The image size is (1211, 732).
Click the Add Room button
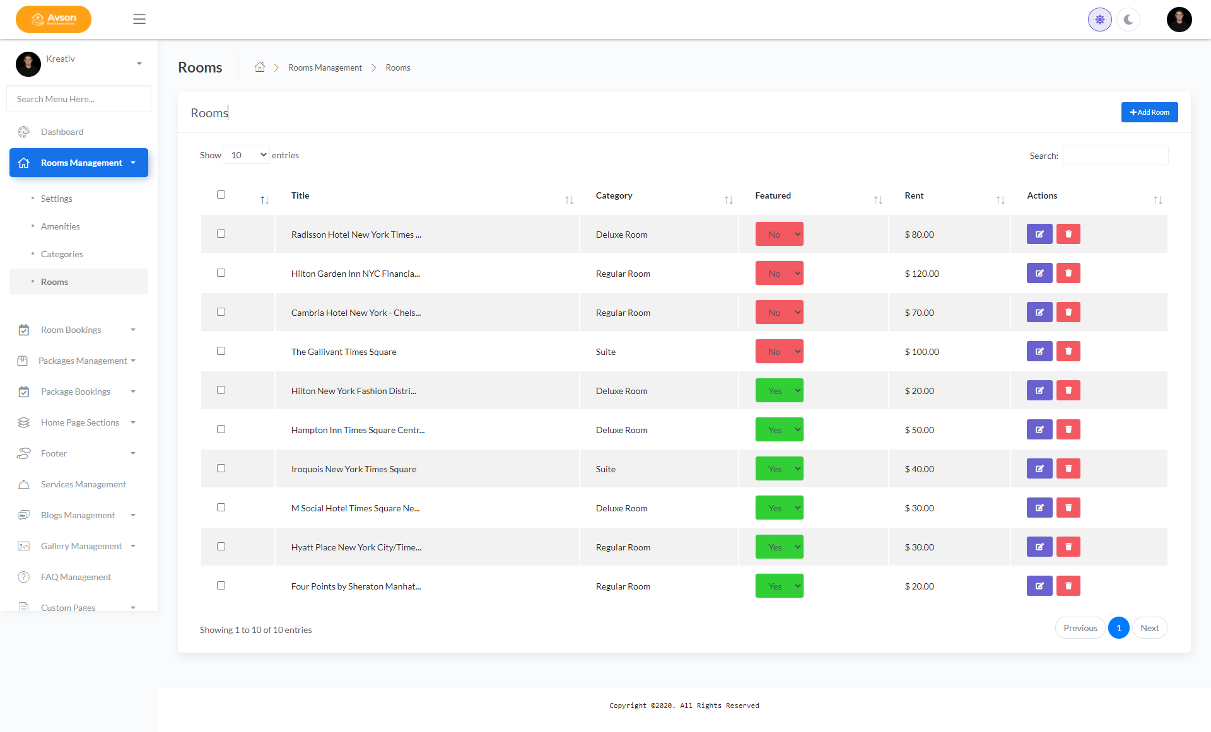(x=1149, y=112)
